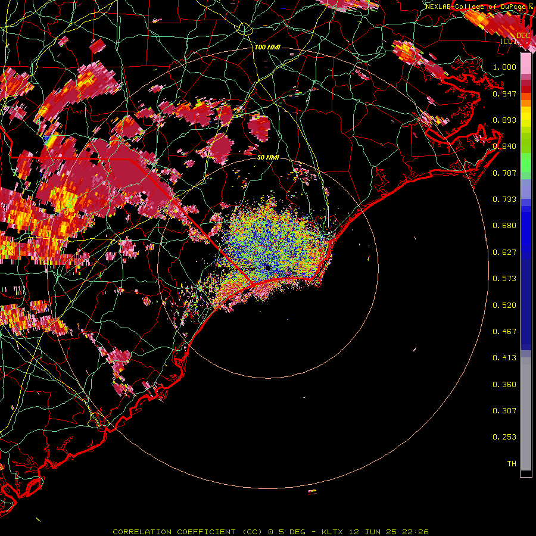Image resolution: width=536 pixels, height=536 pixels.
Task: Select the 0.520 color scale label
Action: (504, 306)
